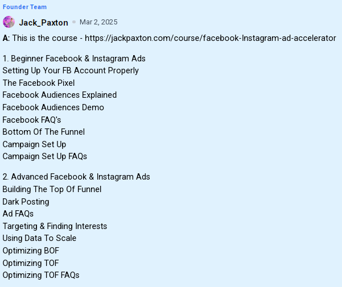Select The Facebook Pixel line
342x287 pixels.
[x=39, y=83]
